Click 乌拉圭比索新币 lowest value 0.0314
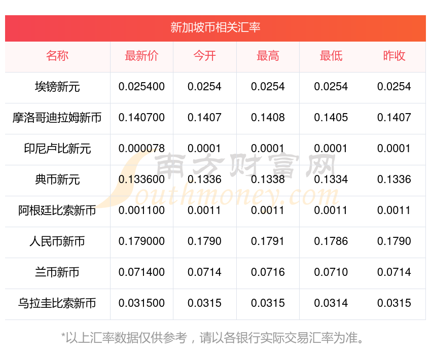The width and height of the screenshot is (431, 354). coord(331,303)
